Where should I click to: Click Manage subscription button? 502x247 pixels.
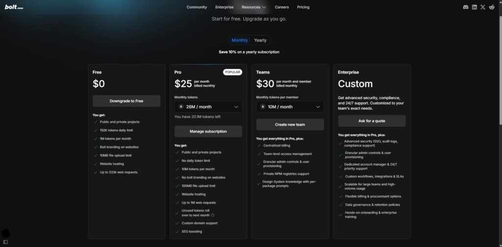pyautogui.click(x=208, y=131)
